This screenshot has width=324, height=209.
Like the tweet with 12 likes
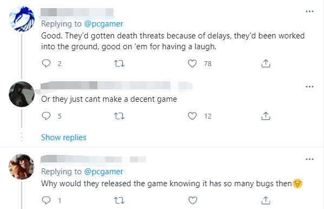click(x=192, y=116)
